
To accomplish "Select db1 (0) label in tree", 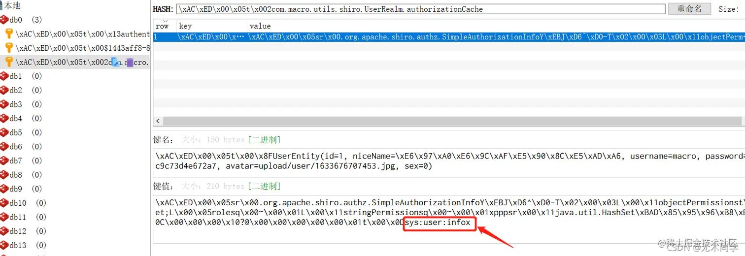I will (x=26, y=76).
